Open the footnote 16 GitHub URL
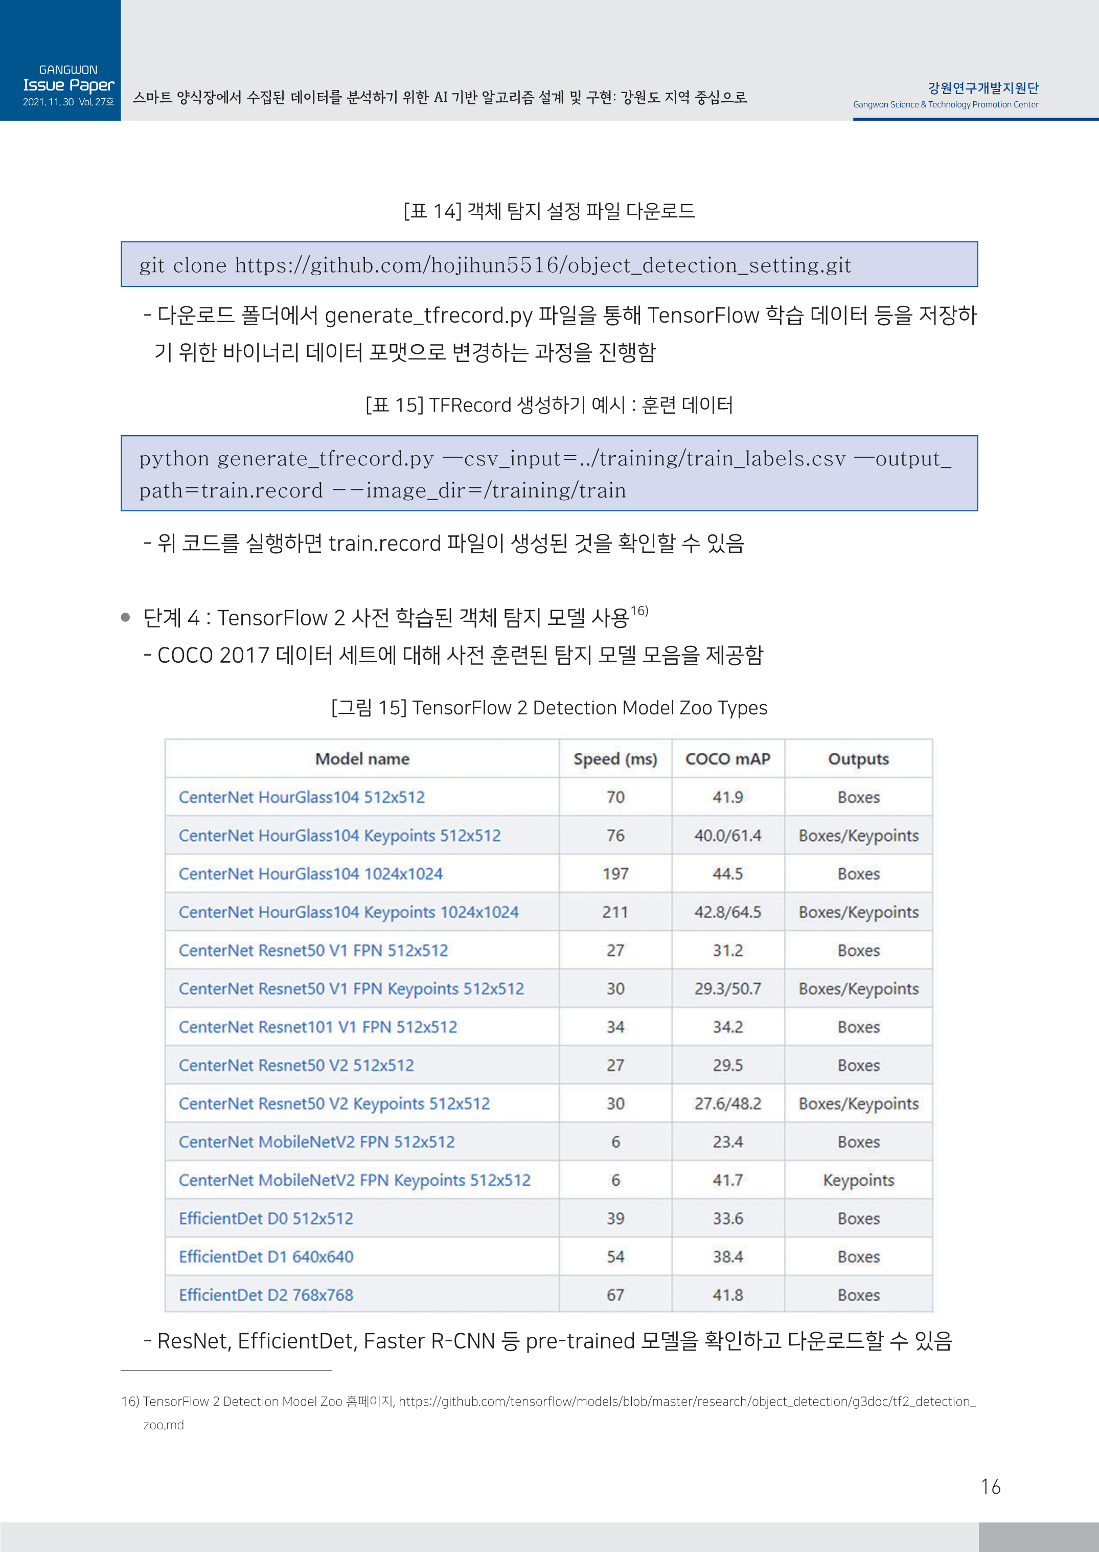 pyautogui.click(x=686, y=1401)
